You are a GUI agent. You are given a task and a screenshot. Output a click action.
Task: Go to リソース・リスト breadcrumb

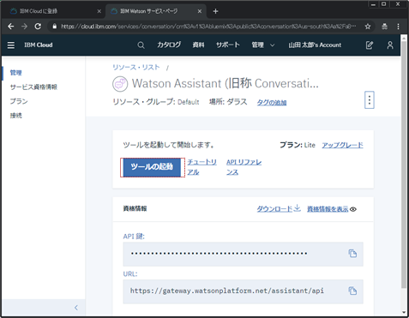pyautogui.click(x=136, y=67)
